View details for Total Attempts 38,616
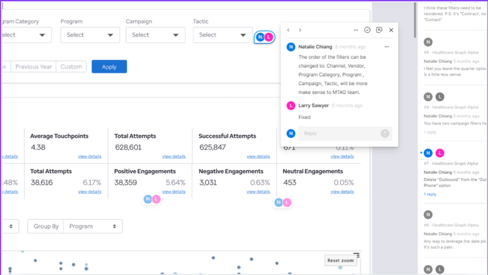 coord(90,191)
